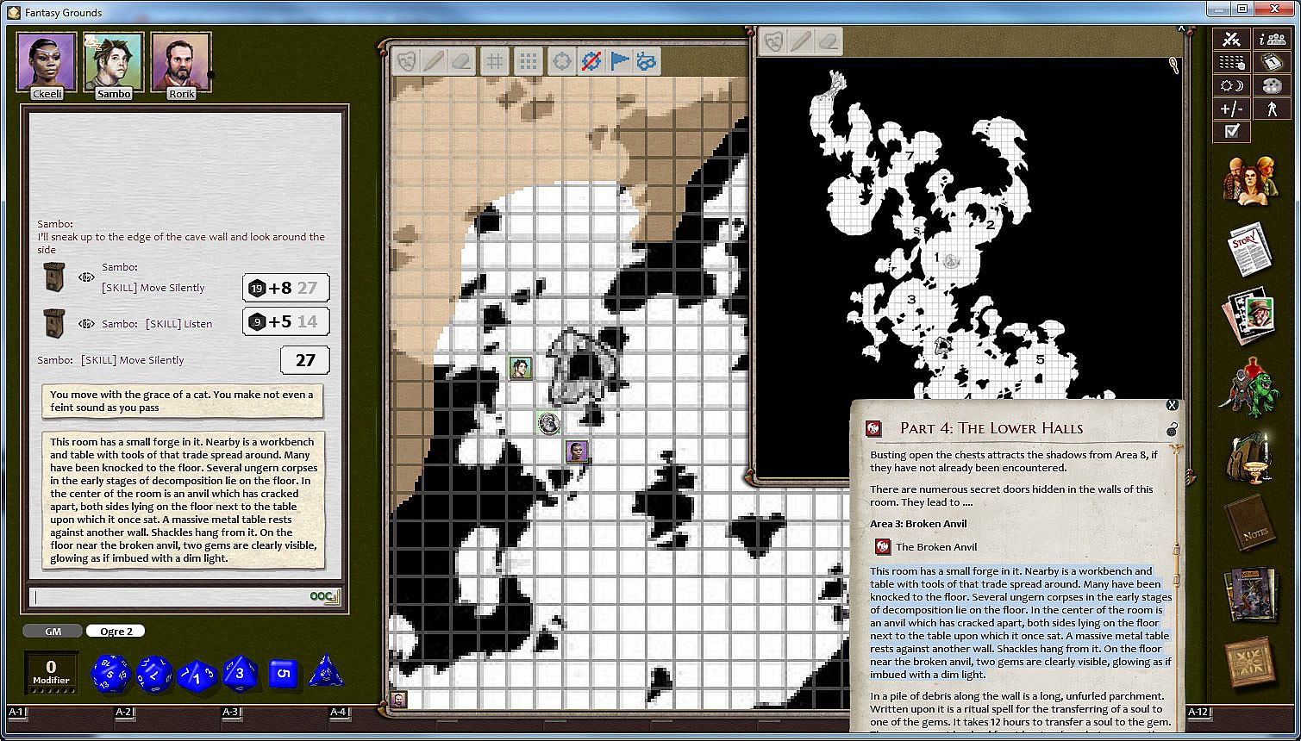The image size is (1301, 741).
Task: Click Sambo's character portrait
Action: point(114,62)
